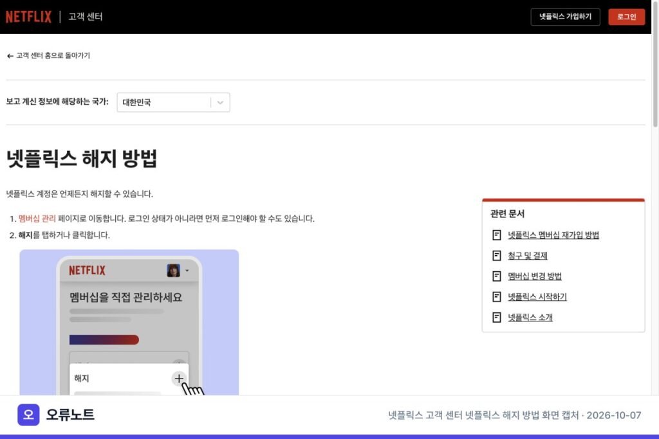This screenshot has width=659, height=439.
Task: Open 청구 및 결제 related article
Action: 528,256
